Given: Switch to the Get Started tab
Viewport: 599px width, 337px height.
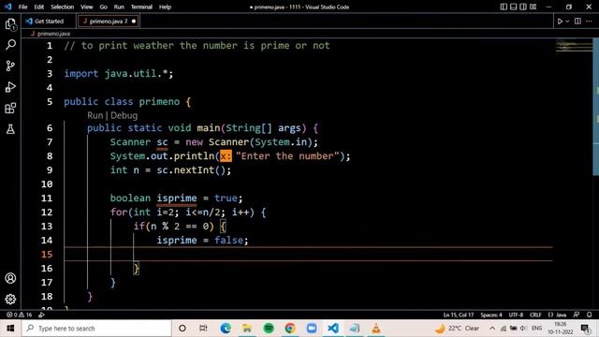Looking at the screenshot, I should (49, 22).
